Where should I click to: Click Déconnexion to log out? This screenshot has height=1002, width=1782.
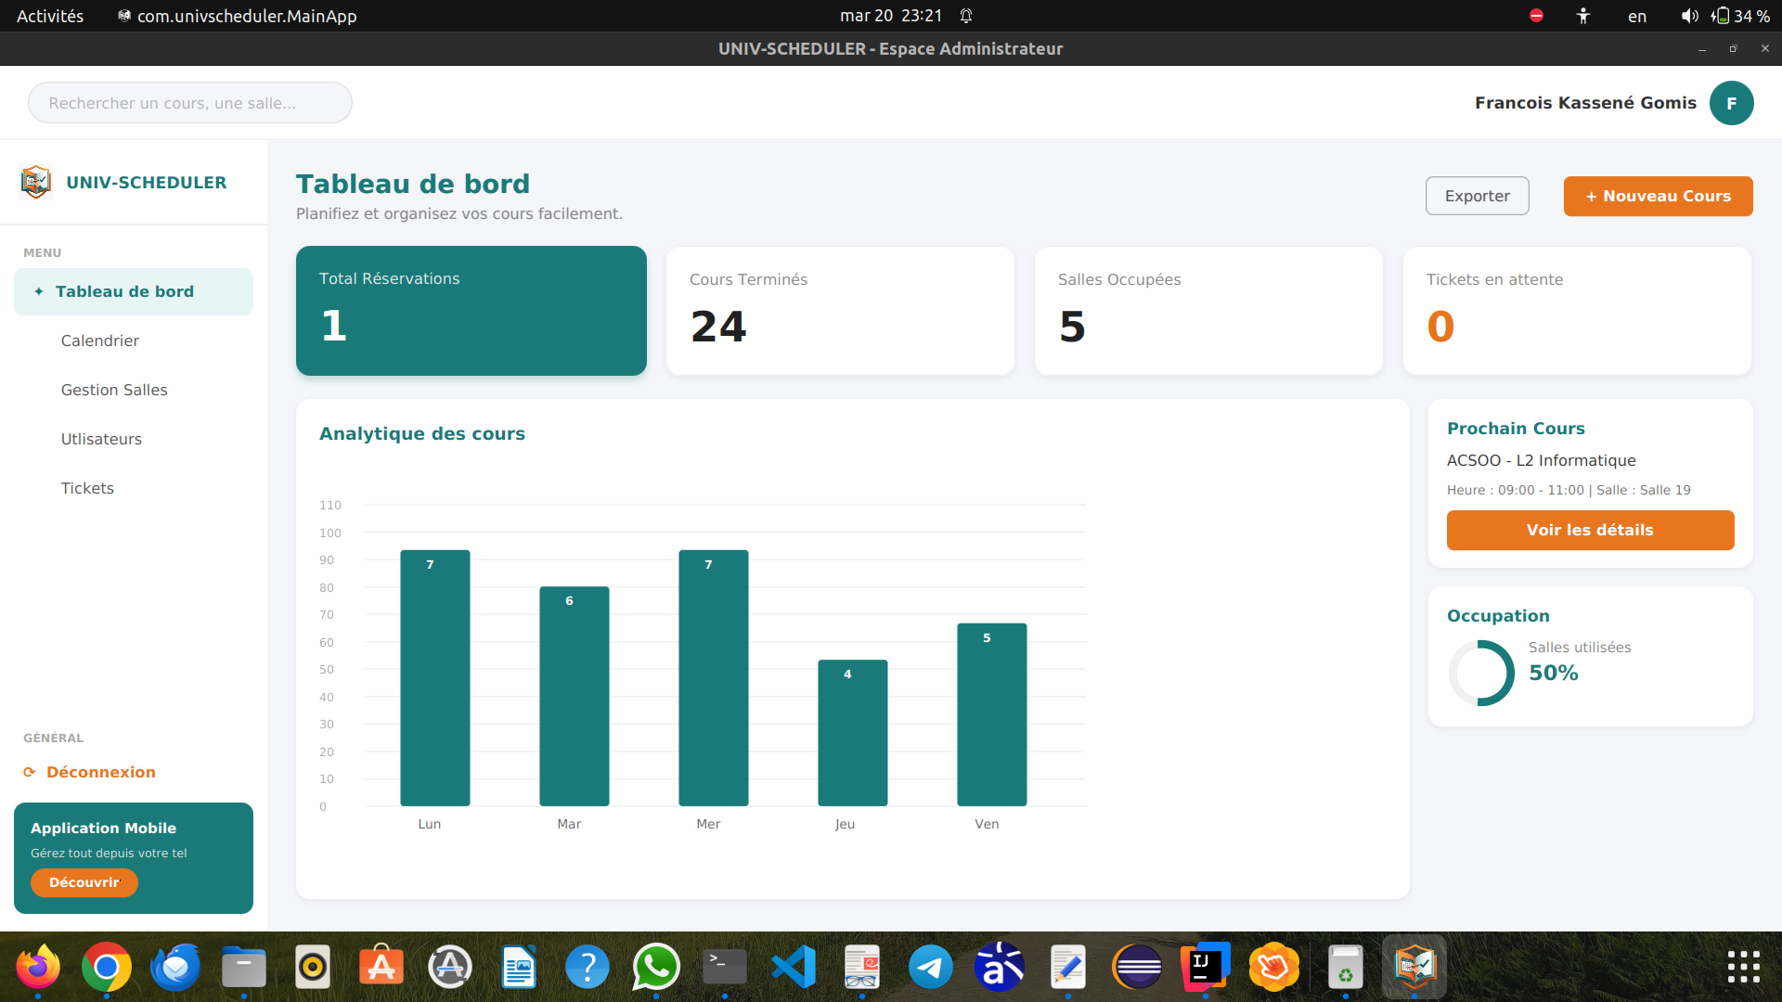coord(101,772)
